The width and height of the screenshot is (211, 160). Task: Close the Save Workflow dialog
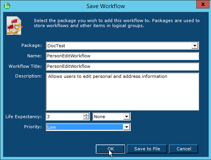tap(203, 4)
